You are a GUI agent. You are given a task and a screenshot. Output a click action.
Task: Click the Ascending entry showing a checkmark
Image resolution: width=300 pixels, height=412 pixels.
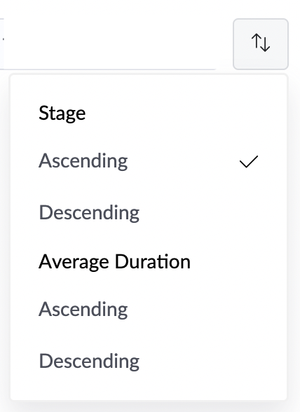click(149, 161)
